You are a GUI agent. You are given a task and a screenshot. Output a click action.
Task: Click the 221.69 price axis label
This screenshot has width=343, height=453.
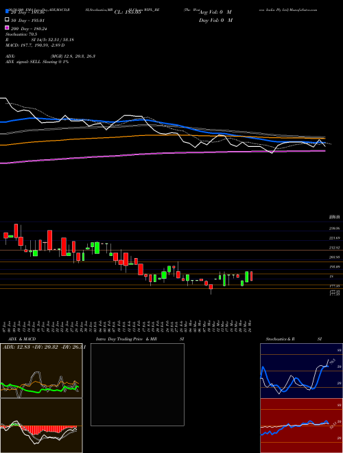[335, 238]
